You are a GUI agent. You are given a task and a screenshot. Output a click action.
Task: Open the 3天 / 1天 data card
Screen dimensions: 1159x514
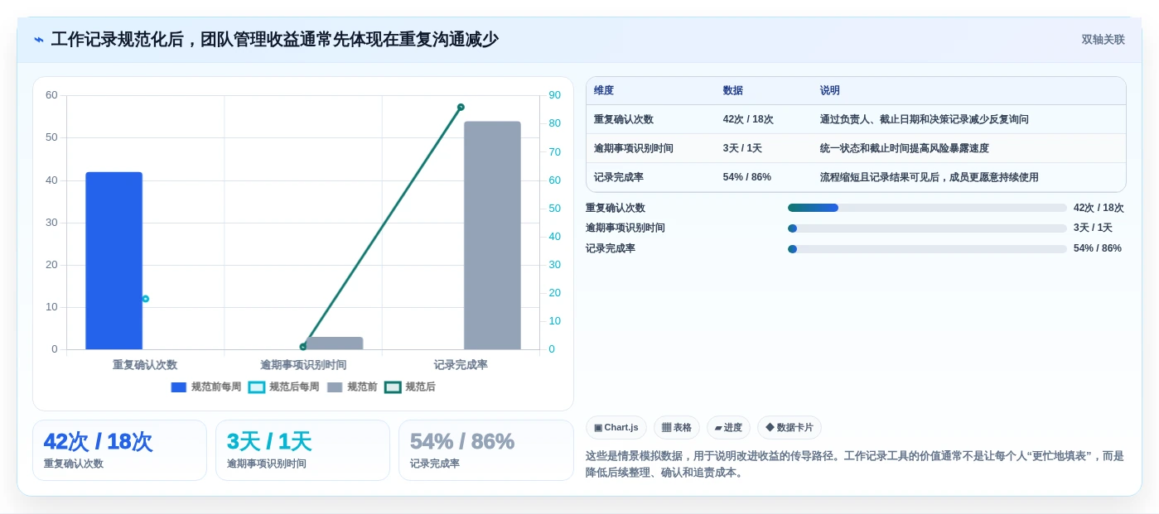click(302, 450)
